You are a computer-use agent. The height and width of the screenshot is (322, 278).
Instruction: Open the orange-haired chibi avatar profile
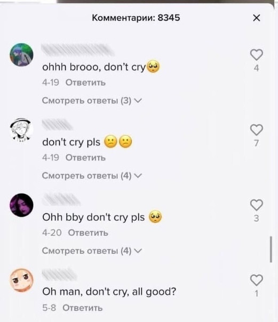click(21, 280)
